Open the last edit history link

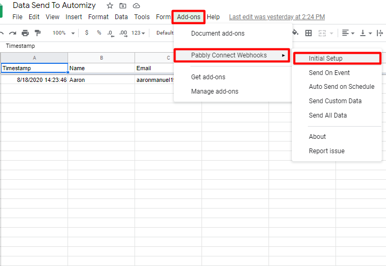click(277, 17)
